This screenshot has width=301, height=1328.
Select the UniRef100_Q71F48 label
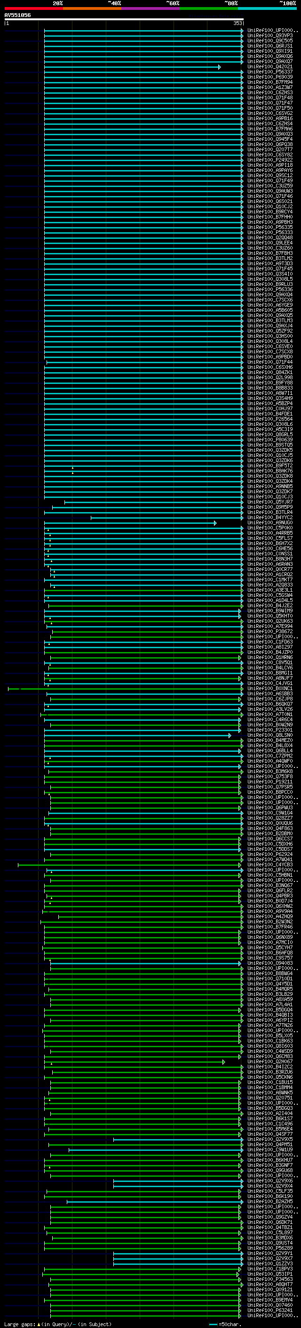point(270,98)
